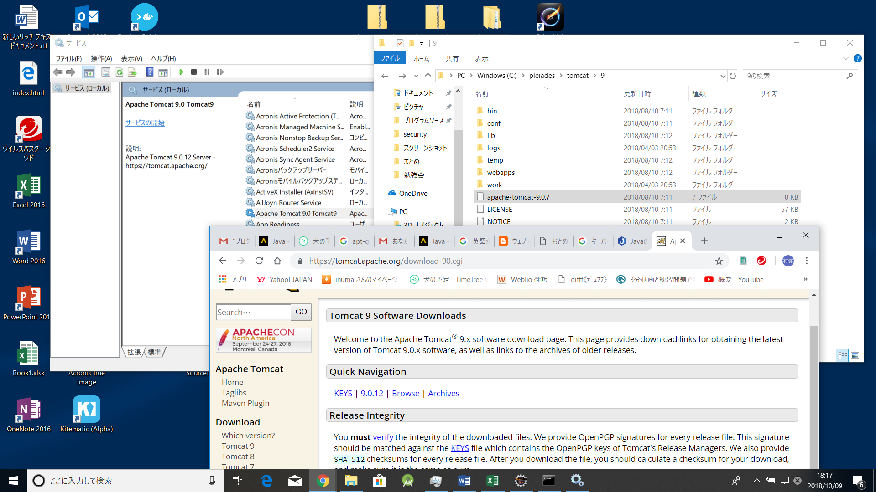Click the Browse link in Quick Navigation

(x=406, y=393)
